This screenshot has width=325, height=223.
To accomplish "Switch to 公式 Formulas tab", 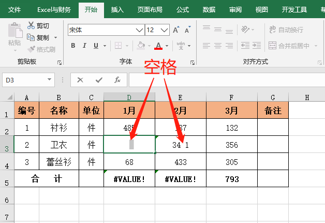I will (x=183, y=9).
